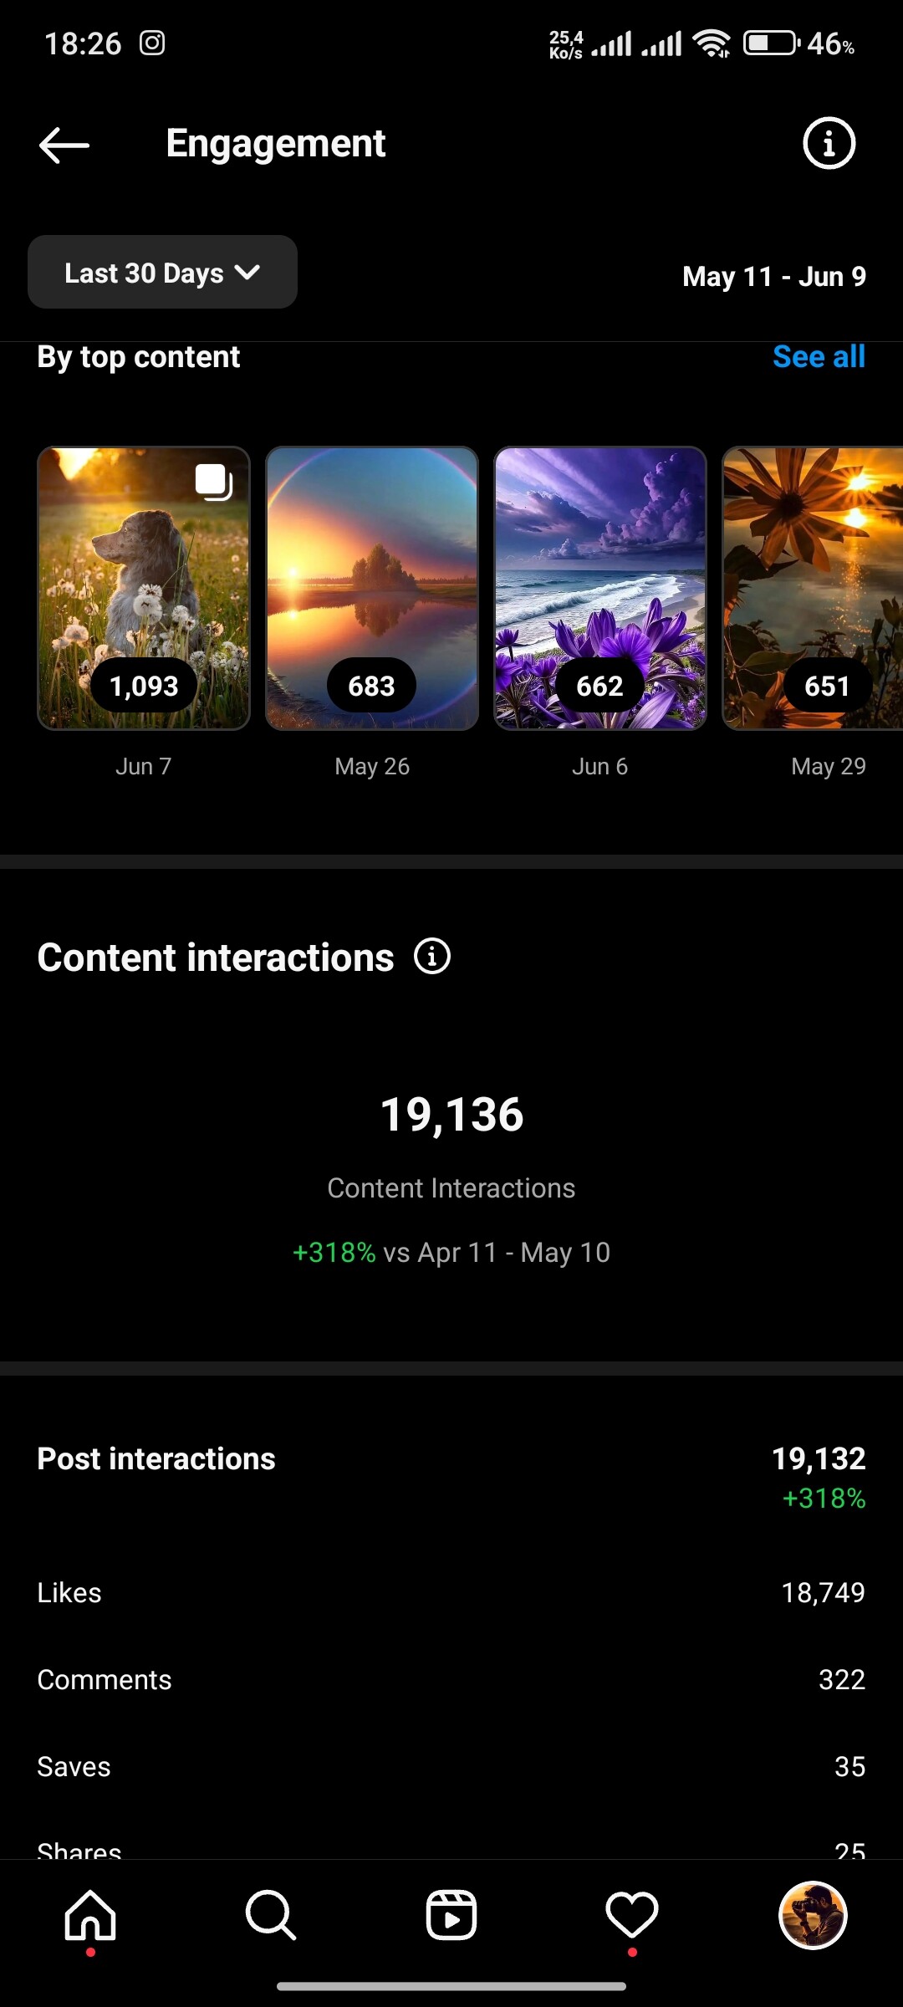Open the info icon in the header
The image size is (903, 2007).
[x=829, y=144]
